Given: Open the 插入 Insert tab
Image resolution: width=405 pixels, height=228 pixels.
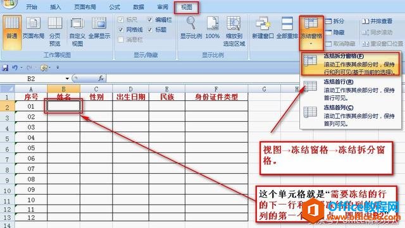Looking at the screenshot, I should 55,7.
